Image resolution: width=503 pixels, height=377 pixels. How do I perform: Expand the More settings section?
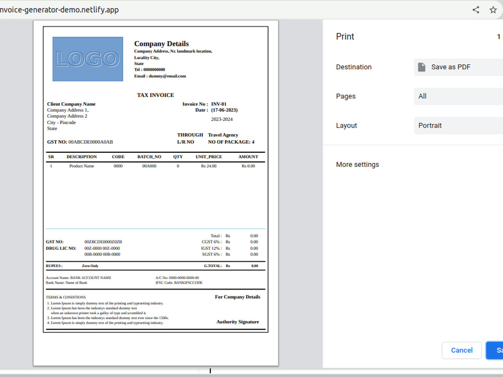point(357,164)
